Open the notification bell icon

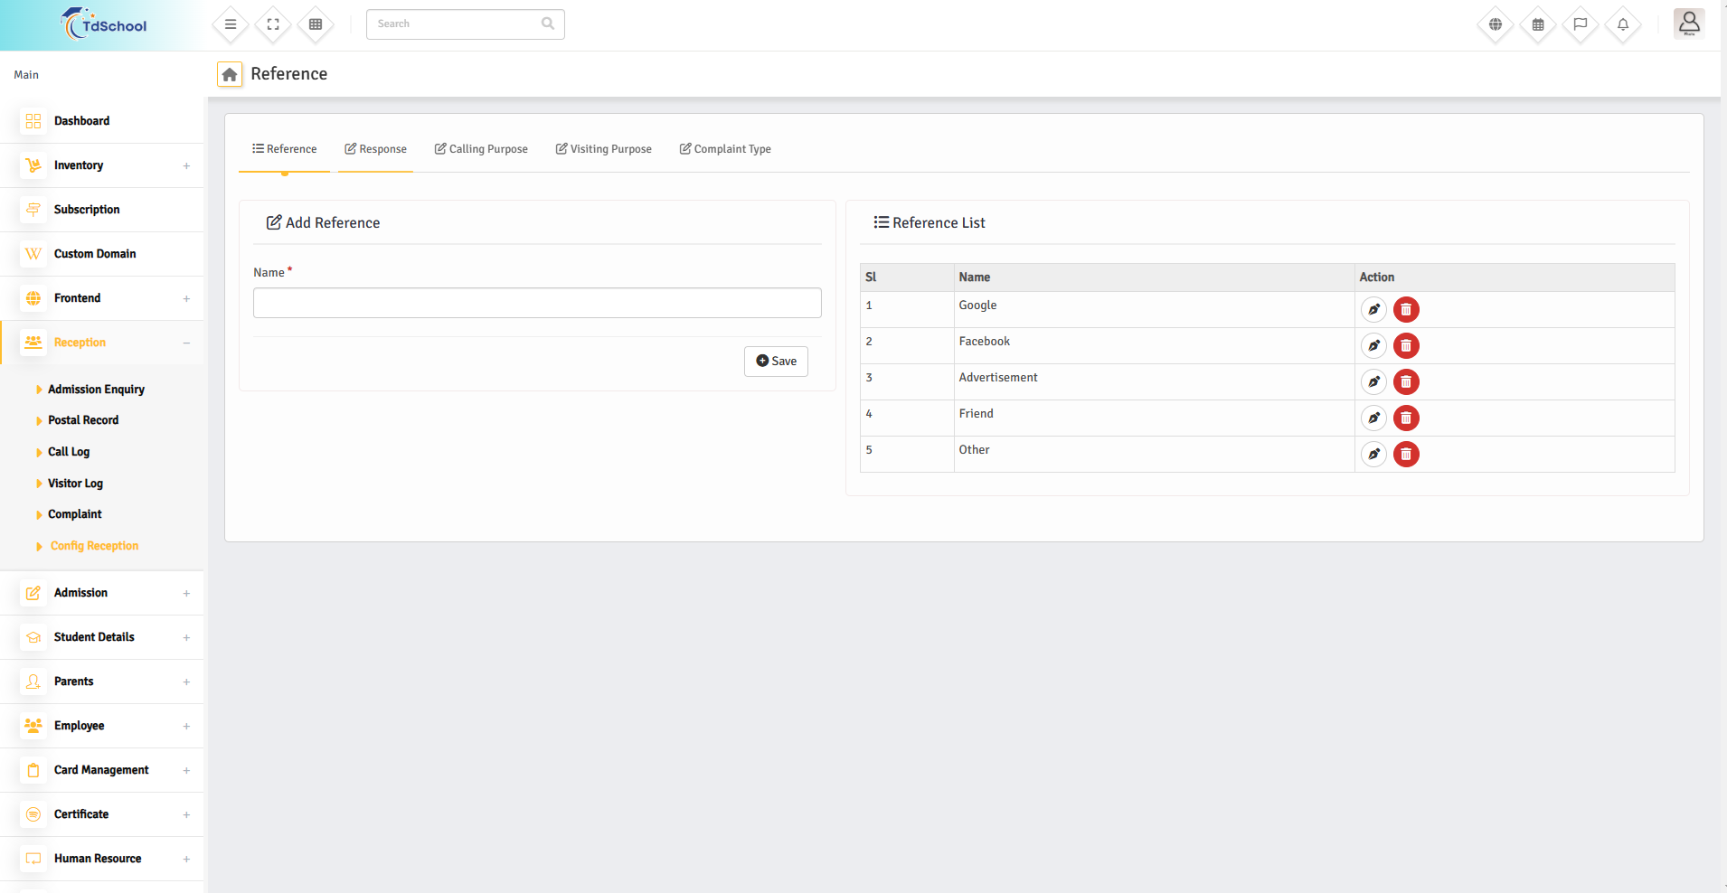[x=1623, y=24]
